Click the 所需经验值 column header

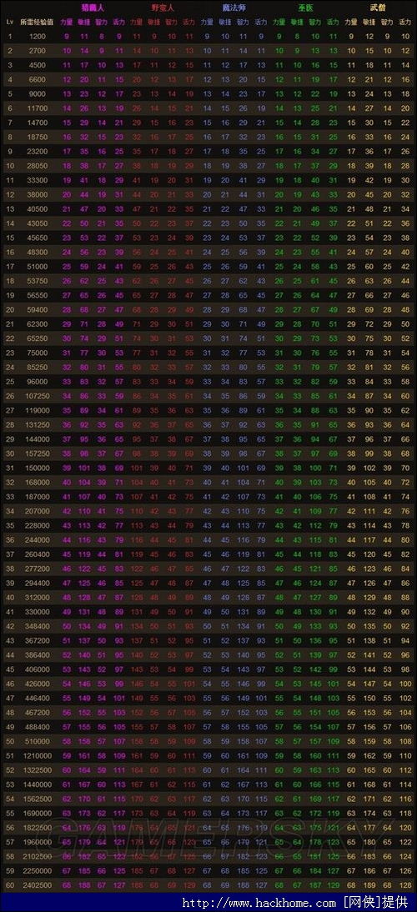tap(37, 23)
